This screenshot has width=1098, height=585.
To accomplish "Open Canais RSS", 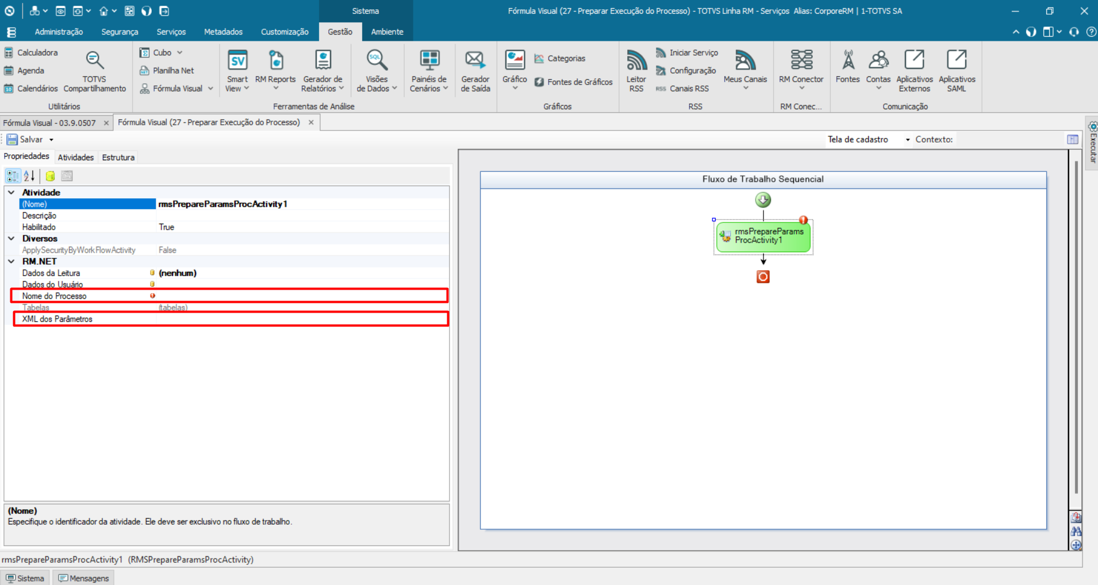I will tap(682, 88).
